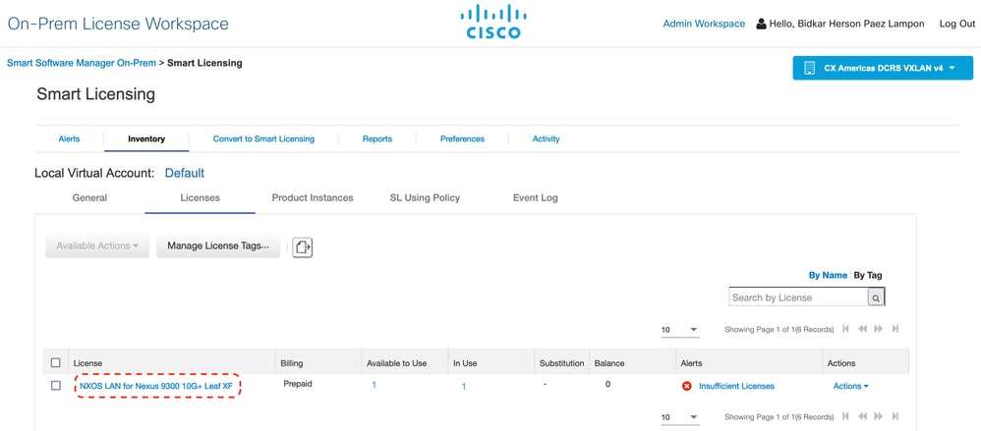Click the top pager previous-page icon
Image resolution: width=981 pixels, height=431 pixels.
(862, 329)
